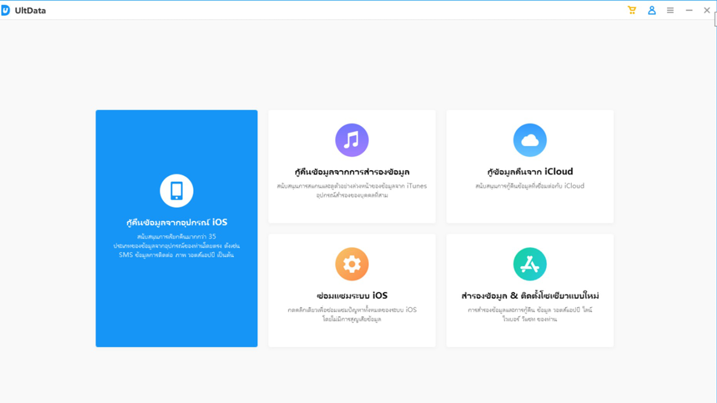Click the orange gear iOS repair icon
717x403 pixels.
pyautogui.click(x=352, y=264)
